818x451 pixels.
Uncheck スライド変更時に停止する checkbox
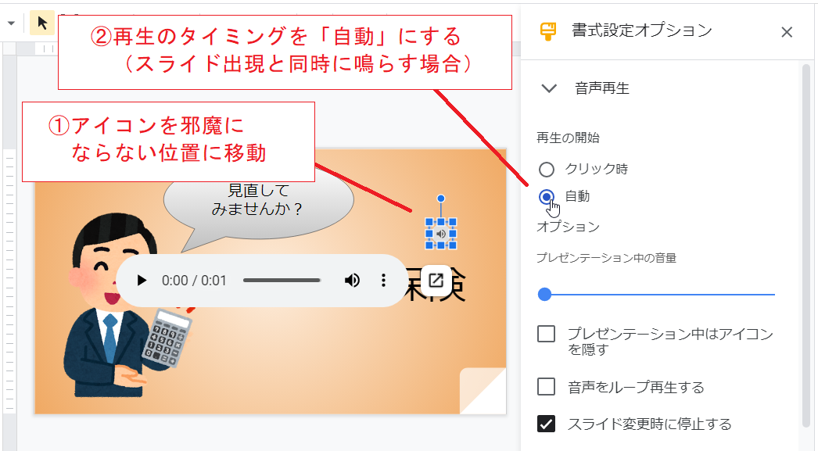[x=546, y=424]
